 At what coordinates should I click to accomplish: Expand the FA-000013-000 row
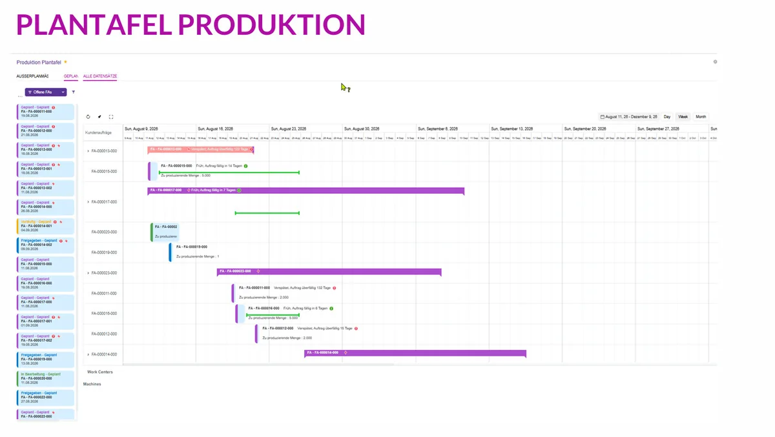(x=88, y=151)
